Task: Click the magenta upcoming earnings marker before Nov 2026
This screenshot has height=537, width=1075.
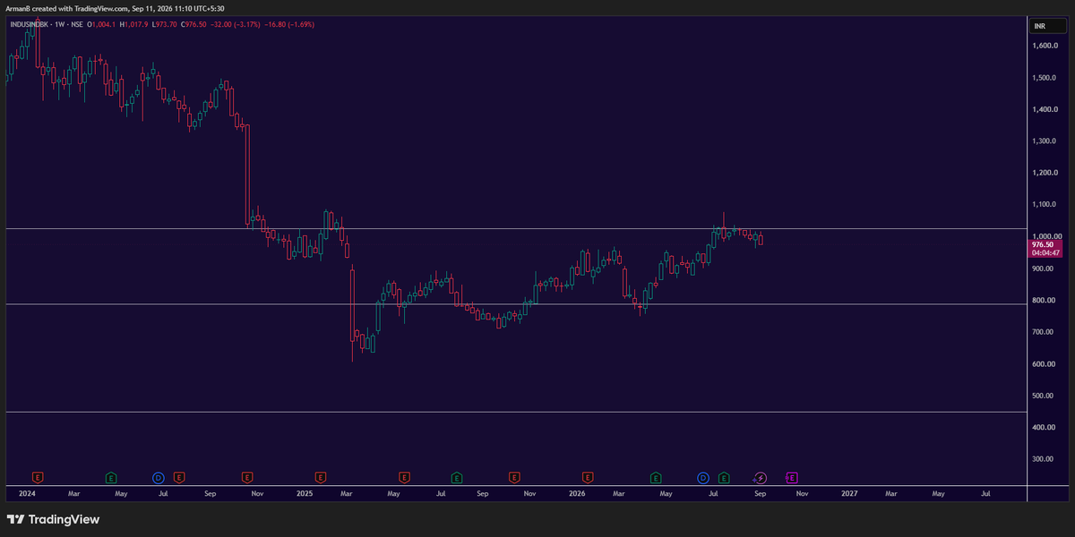Action: (792, 478)
